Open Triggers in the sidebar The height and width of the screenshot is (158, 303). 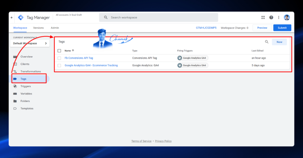pyautogui.click(x=25, y=86)
